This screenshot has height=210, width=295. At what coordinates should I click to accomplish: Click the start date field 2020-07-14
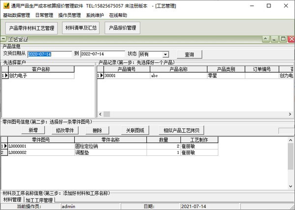pyautogui.click(x=50, y=54)
